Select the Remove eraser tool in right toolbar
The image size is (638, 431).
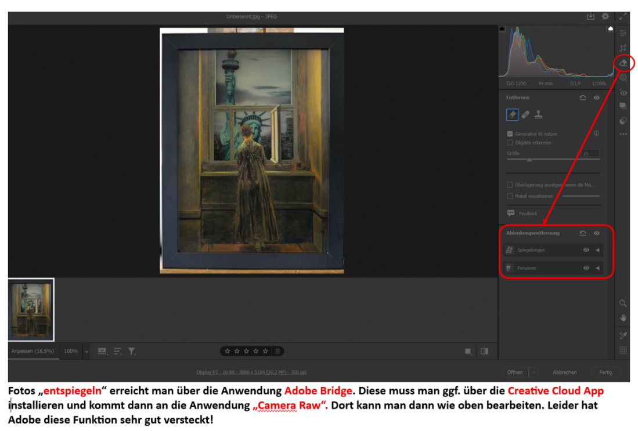[623, 63]
